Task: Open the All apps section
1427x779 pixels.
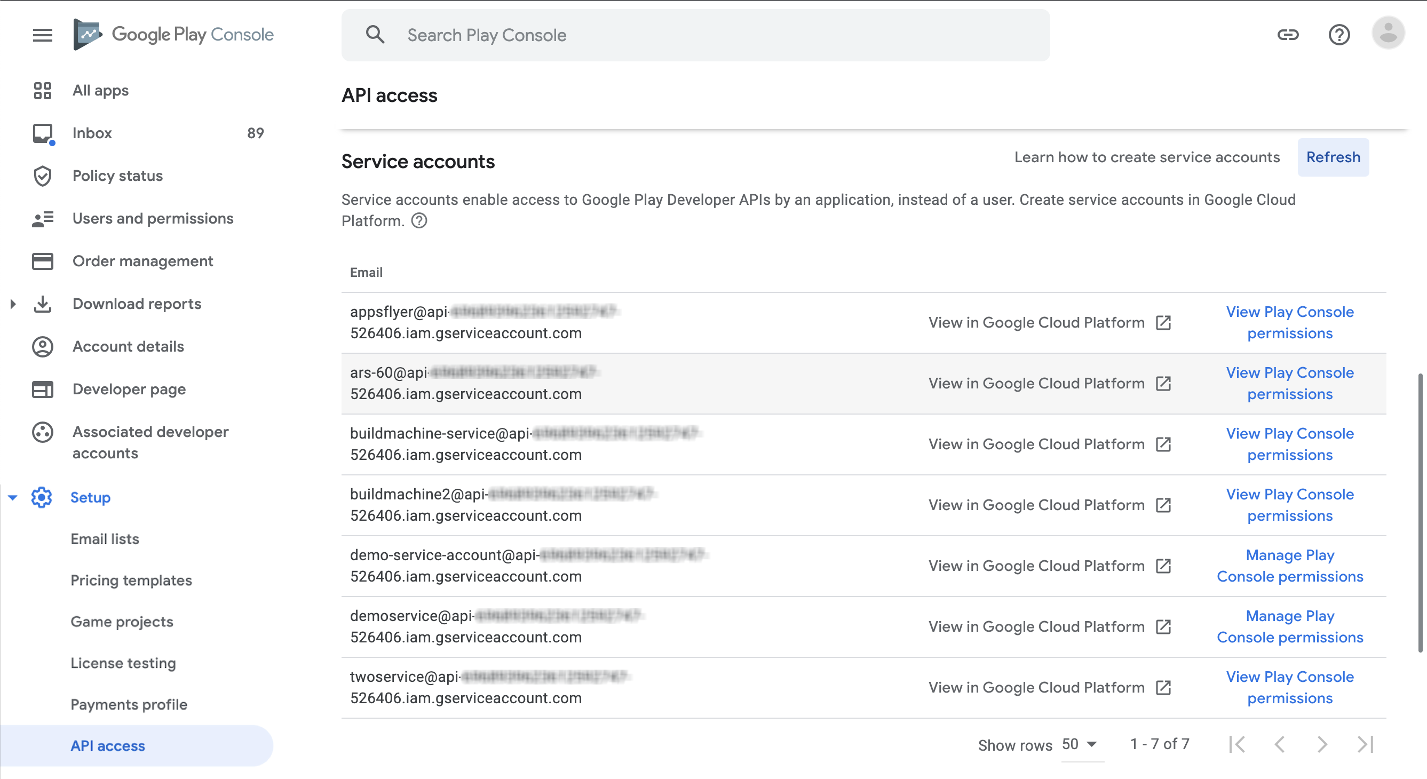Action: pyautogui.click(x=100, y=90)
